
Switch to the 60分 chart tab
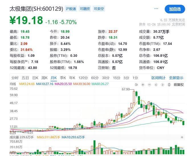(95, 78)
